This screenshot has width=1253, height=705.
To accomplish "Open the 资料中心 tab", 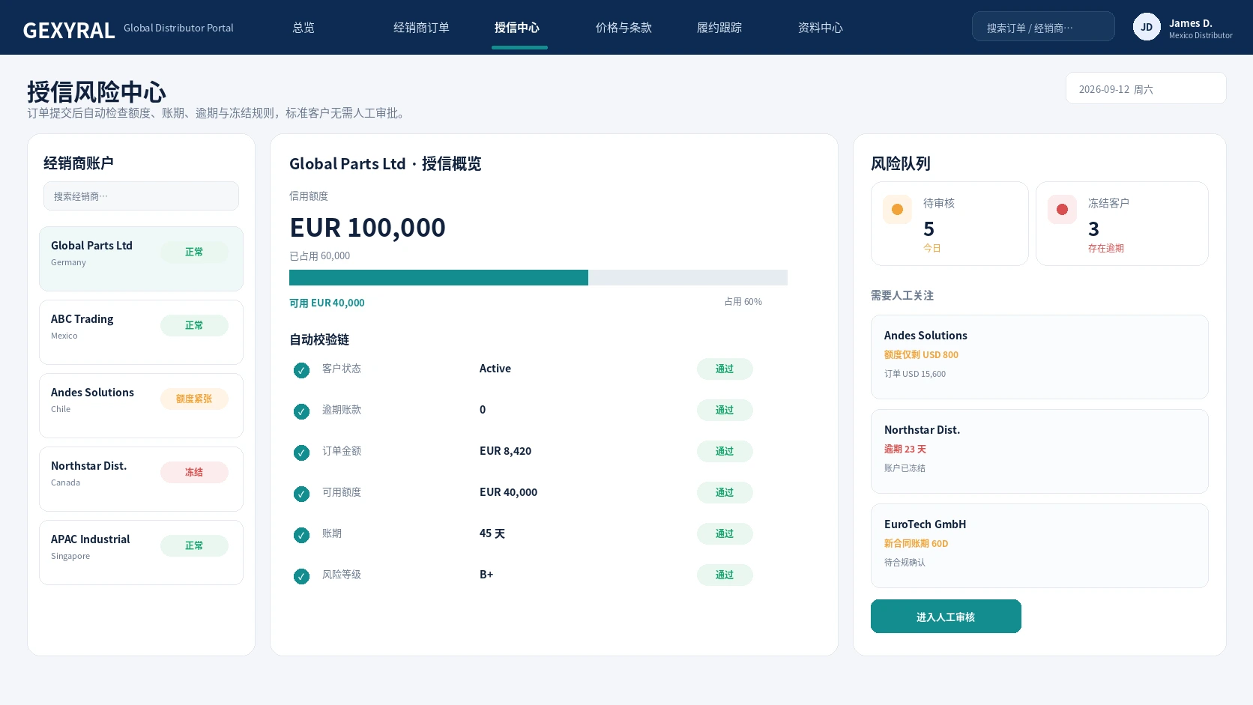I will [821, 28].
